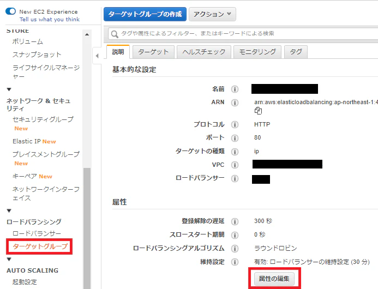Collapse the AUTO SCALING section arrow

coord(9,260)
